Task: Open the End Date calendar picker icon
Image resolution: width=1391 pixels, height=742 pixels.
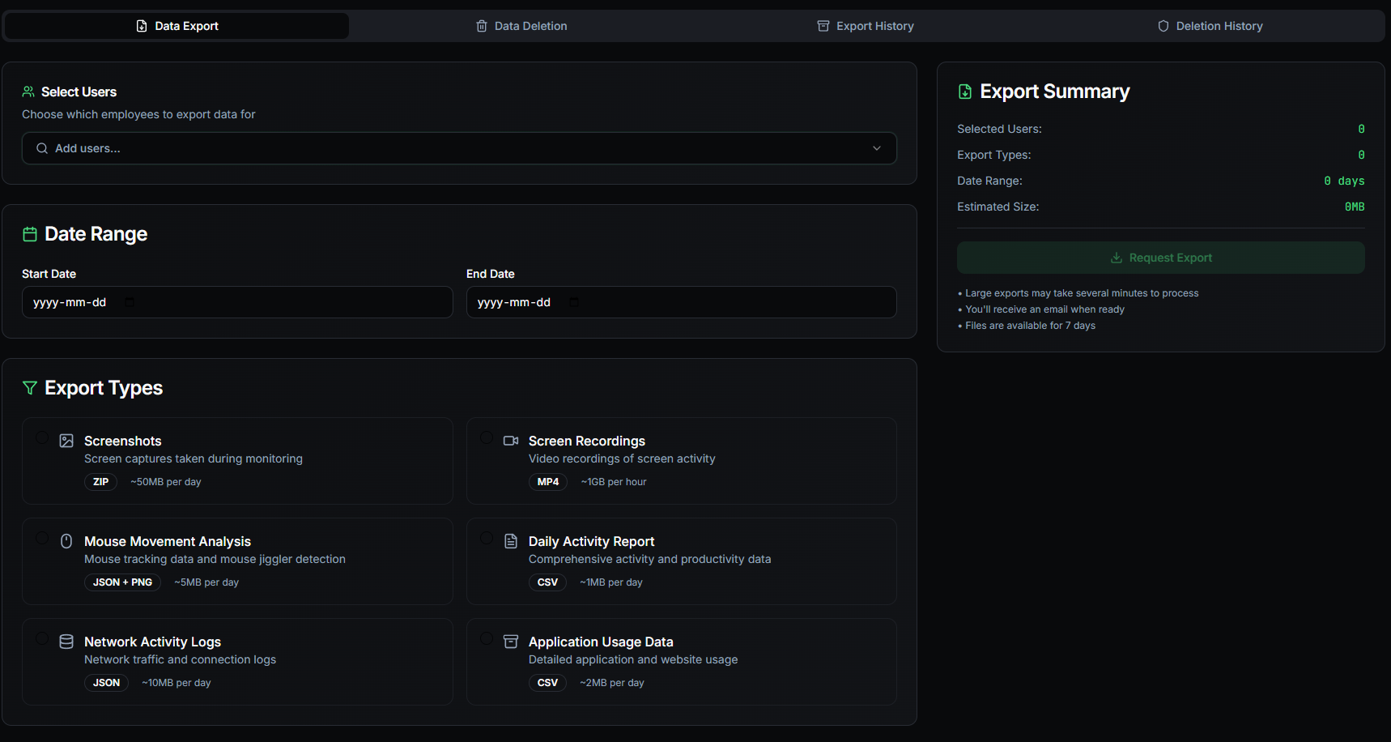Action: (574, 302)
